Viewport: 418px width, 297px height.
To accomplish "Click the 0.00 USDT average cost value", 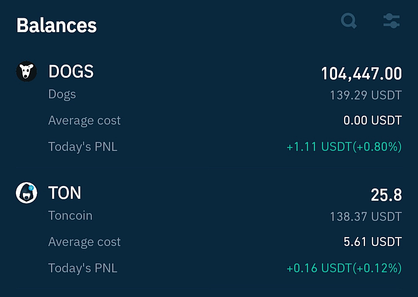I will point(372,120).
